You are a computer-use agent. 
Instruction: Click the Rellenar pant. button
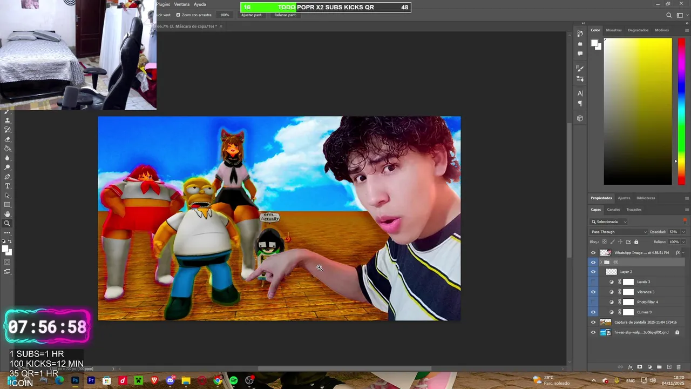(286, 15)
